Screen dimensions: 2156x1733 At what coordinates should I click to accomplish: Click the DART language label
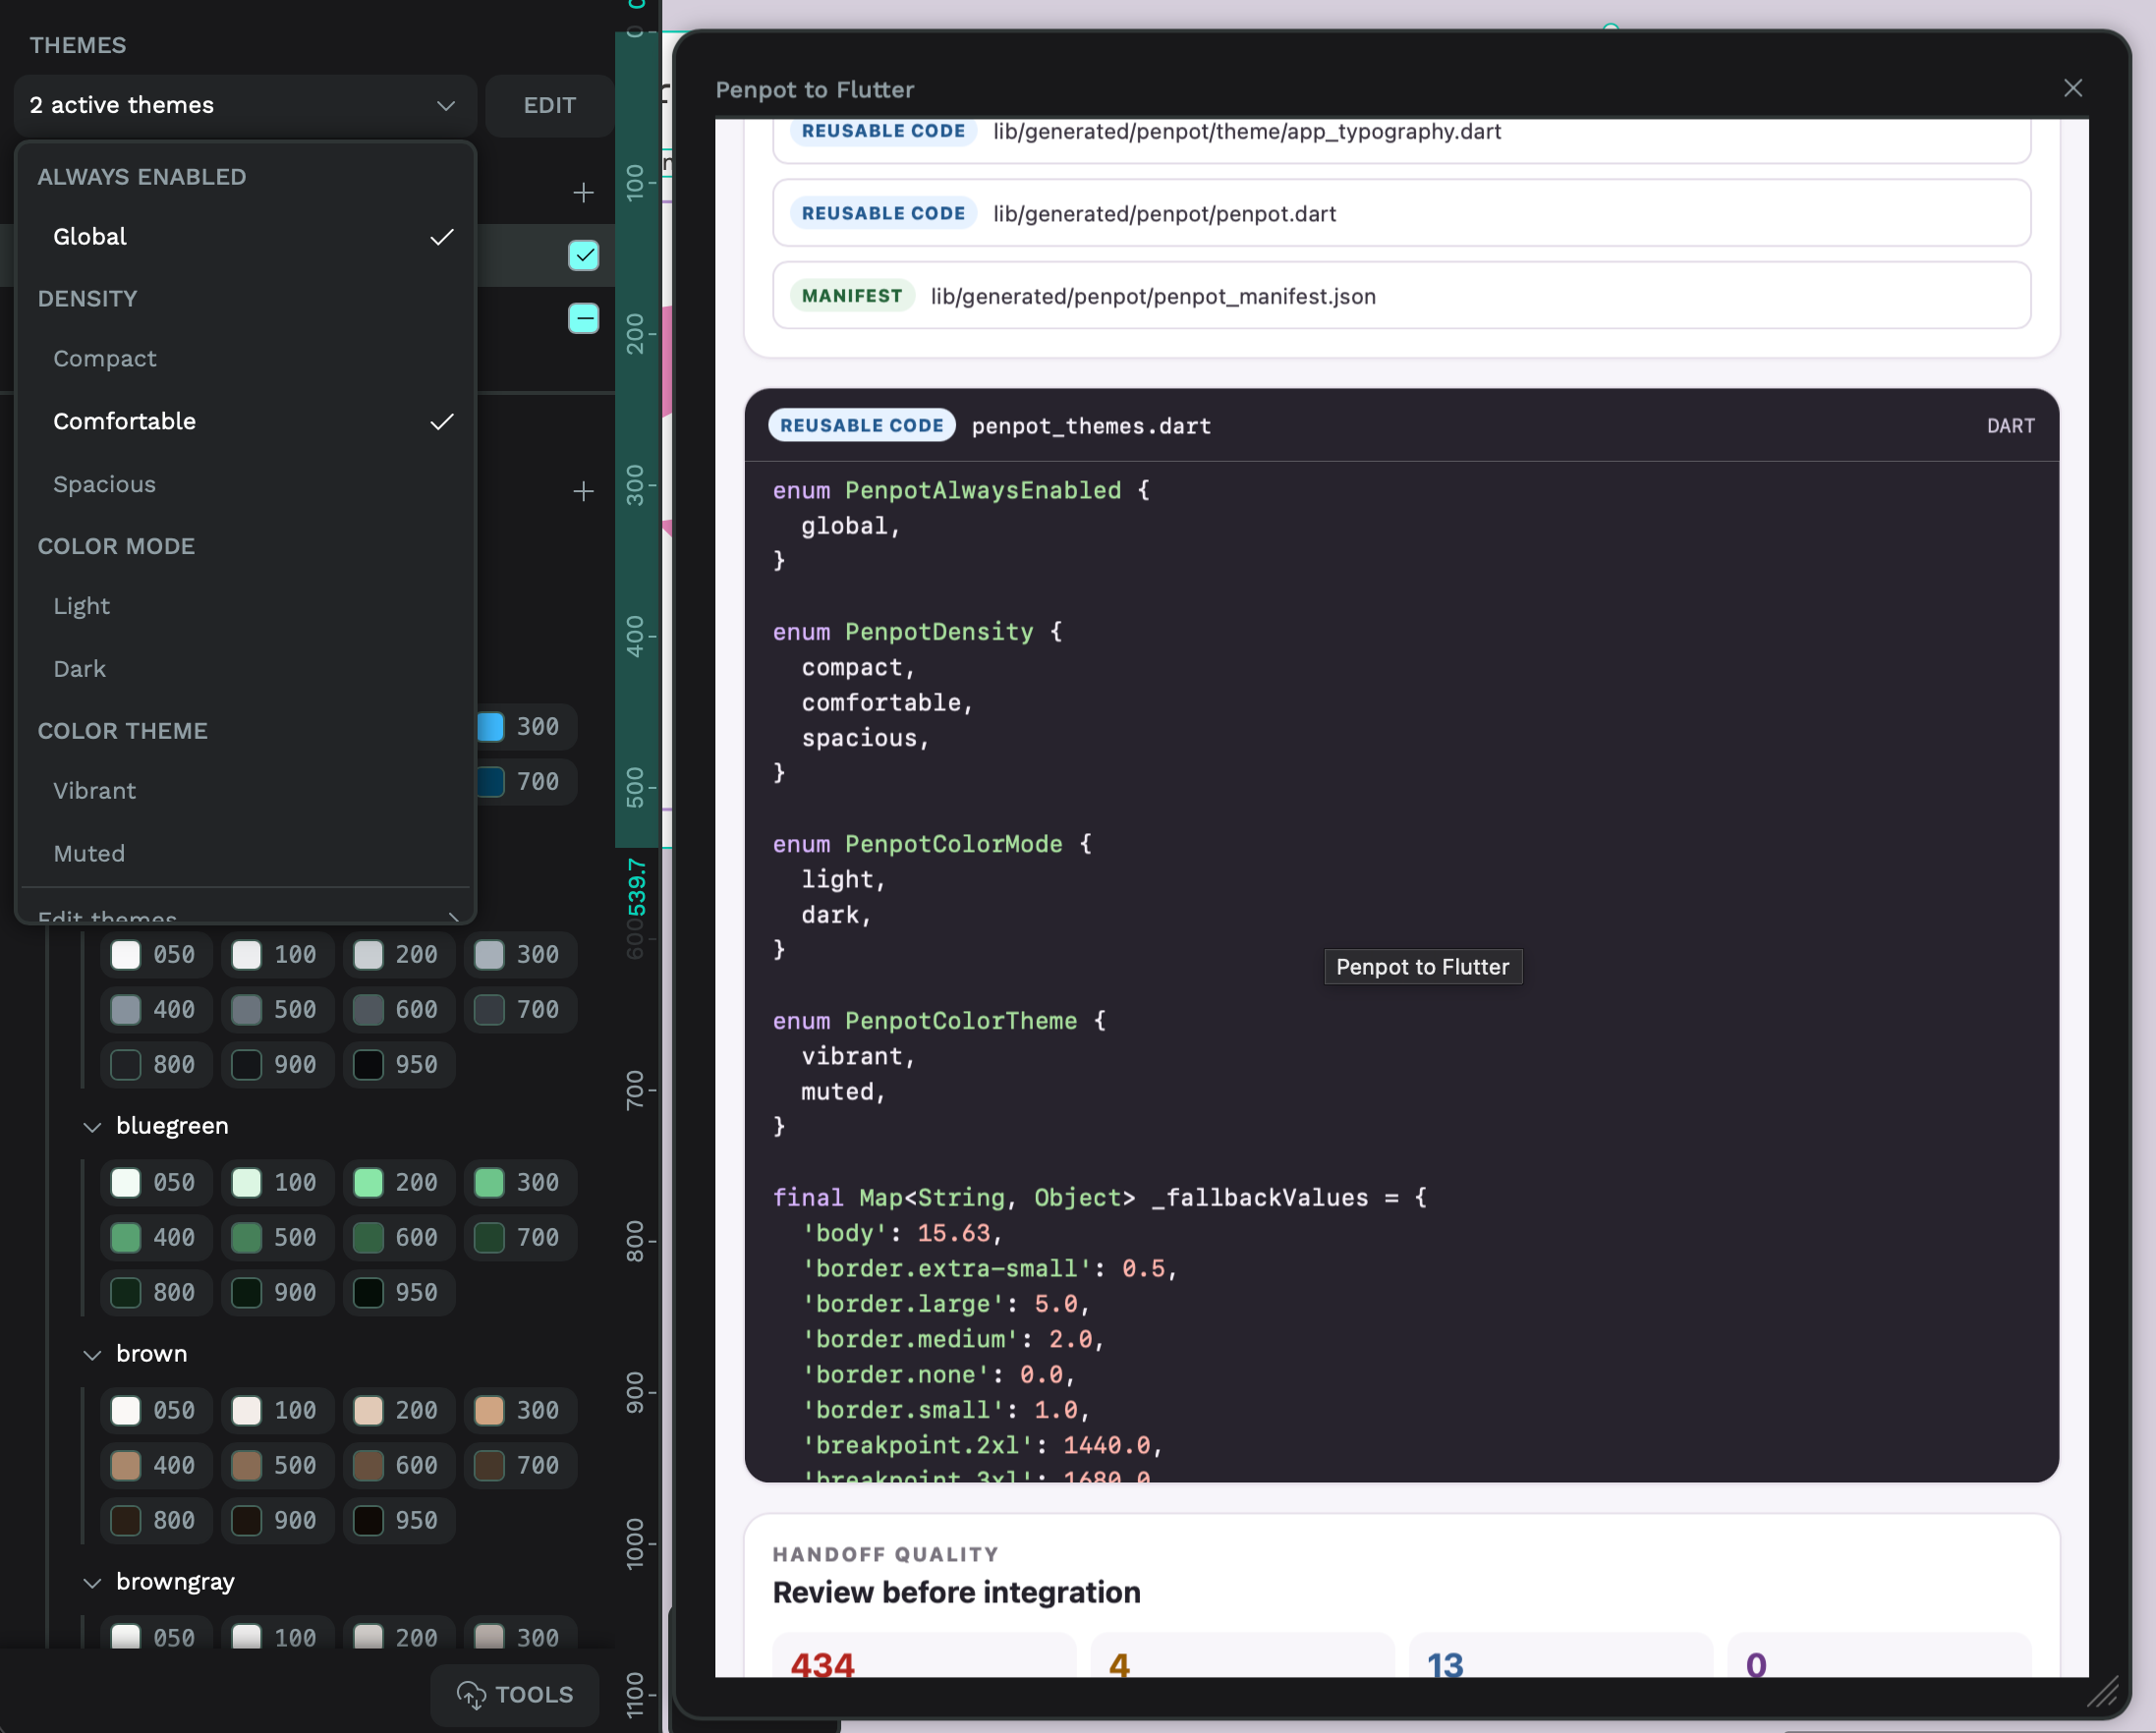coord(2010,426)
